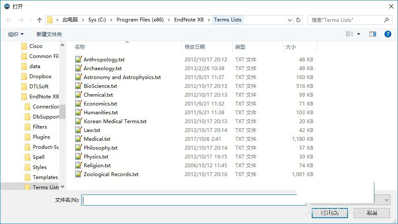Click the change view layout icon
This screenshot has width=398, height=224.
pyautogui.click(x=350, y=34)
